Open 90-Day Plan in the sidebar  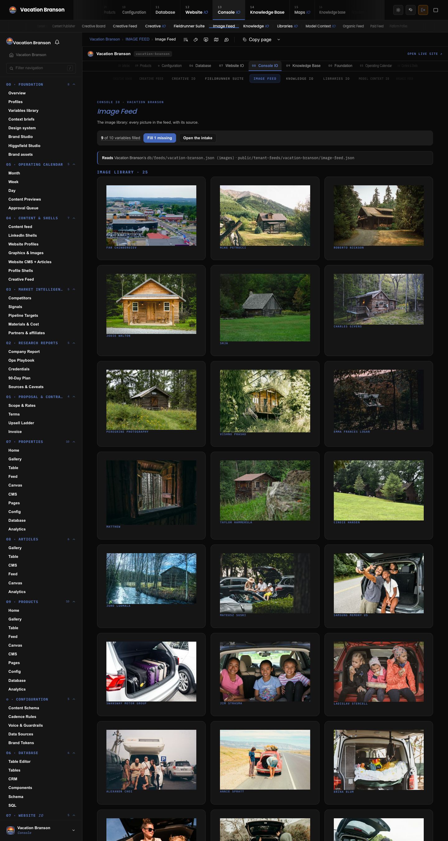19,378
